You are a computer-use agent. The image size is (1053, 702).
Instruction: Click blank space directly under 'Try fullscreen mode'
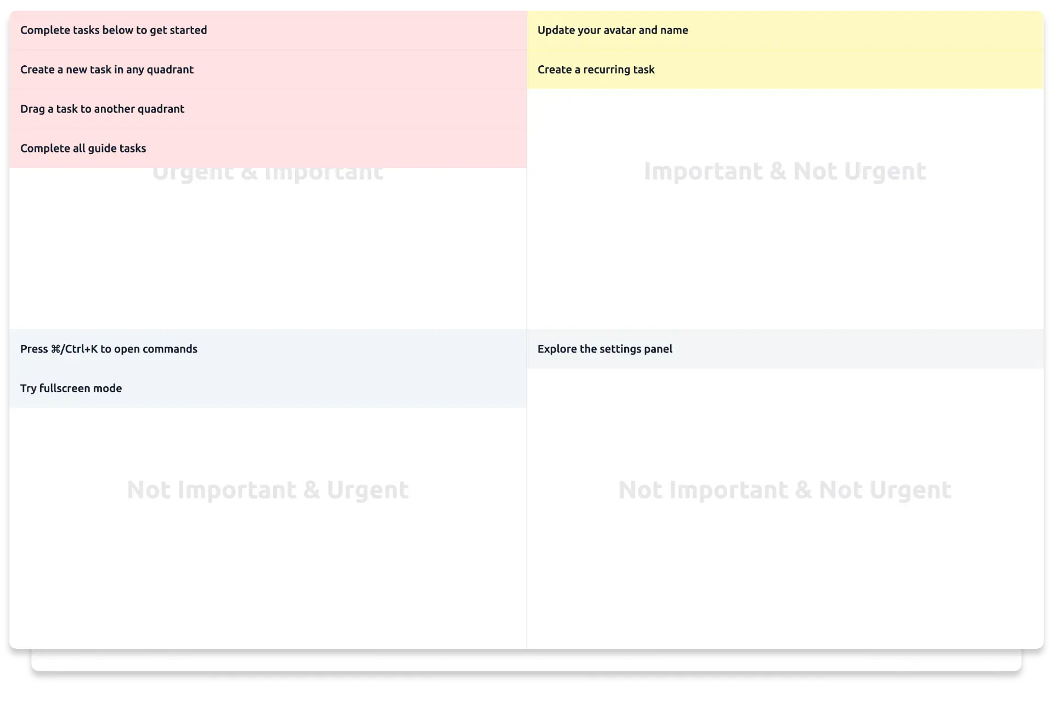[x=71, y=433]
